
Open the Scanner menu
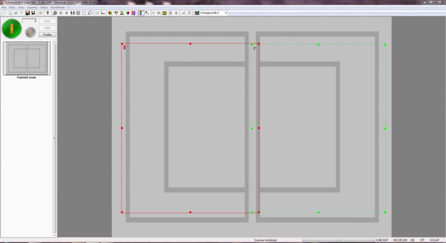32,7
